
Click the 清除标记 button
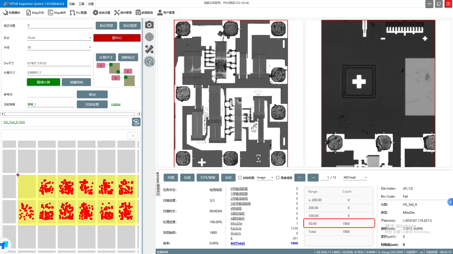pos(128,57)
